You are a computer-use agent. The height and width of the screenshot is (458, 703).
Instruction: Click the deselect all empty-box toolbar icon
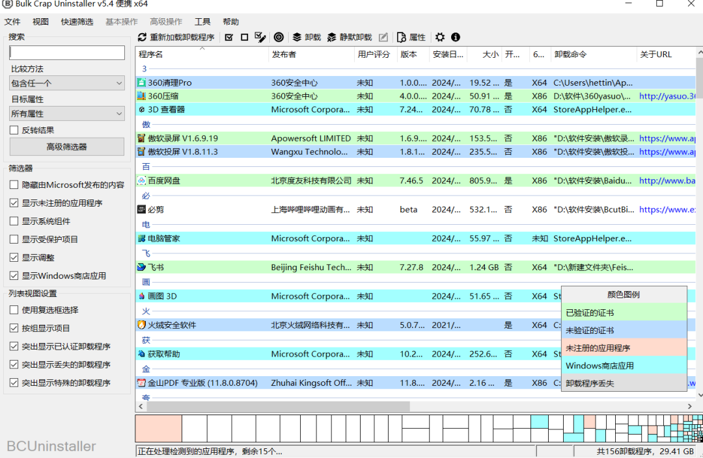click(x=244, y=37)
